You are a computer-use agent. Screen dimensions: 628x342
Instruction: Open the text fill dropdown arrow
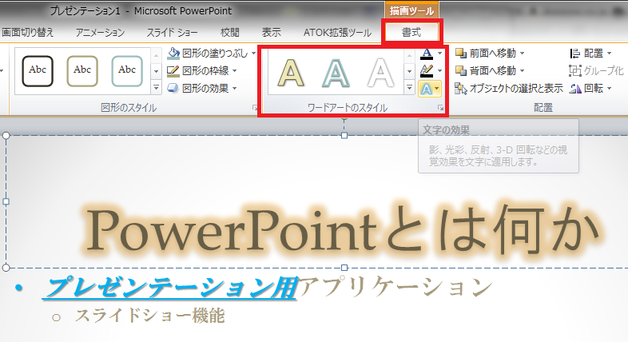click(x=439, y=54)
